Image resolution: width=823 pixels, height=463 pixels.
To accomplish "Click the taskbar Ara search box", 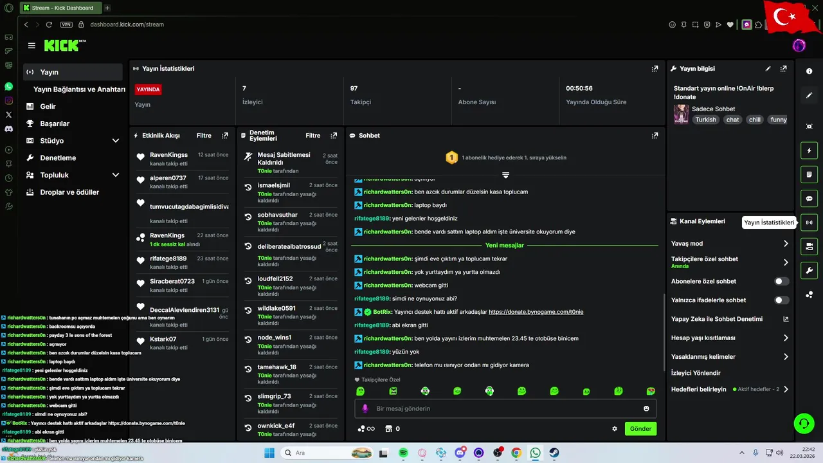I will [x=326, y=453].
